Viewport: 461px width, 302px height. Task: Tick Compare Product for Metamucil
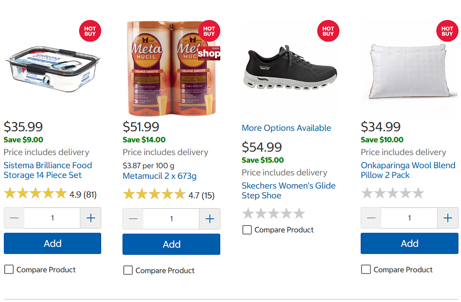(128, 270)
